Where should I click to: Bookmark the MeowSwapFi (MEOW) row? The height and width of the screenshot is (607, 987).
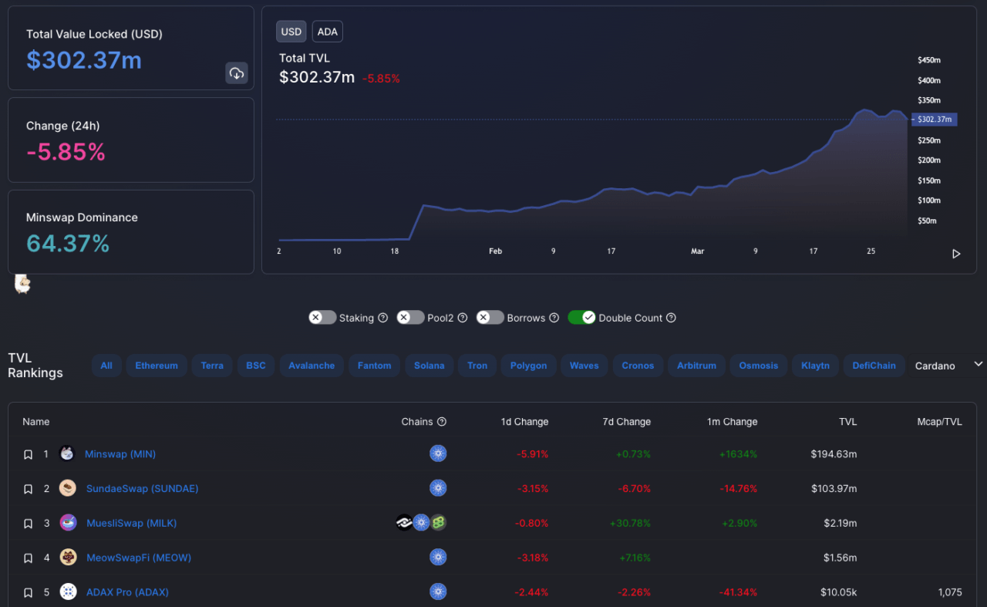tap(28, 558)
